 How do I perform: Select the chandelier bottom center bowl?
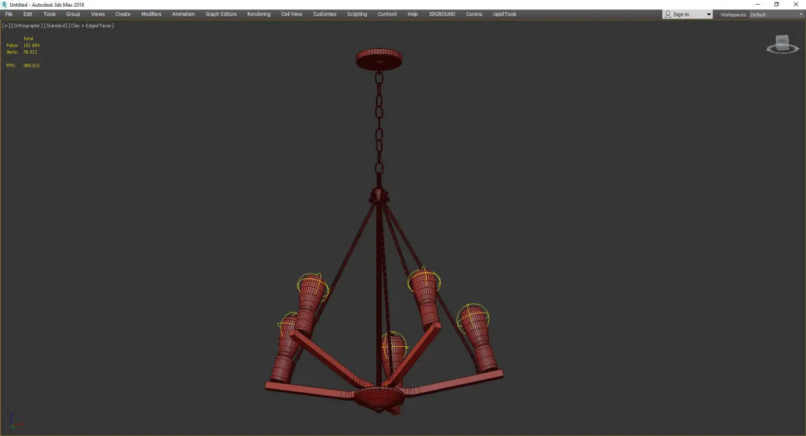pyautogui.click(x=378, y=398)
